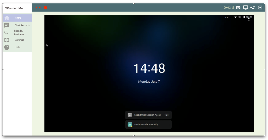Click the 2ConnectMe app title
The image size is (268, 140).
(x=14, y=8)
